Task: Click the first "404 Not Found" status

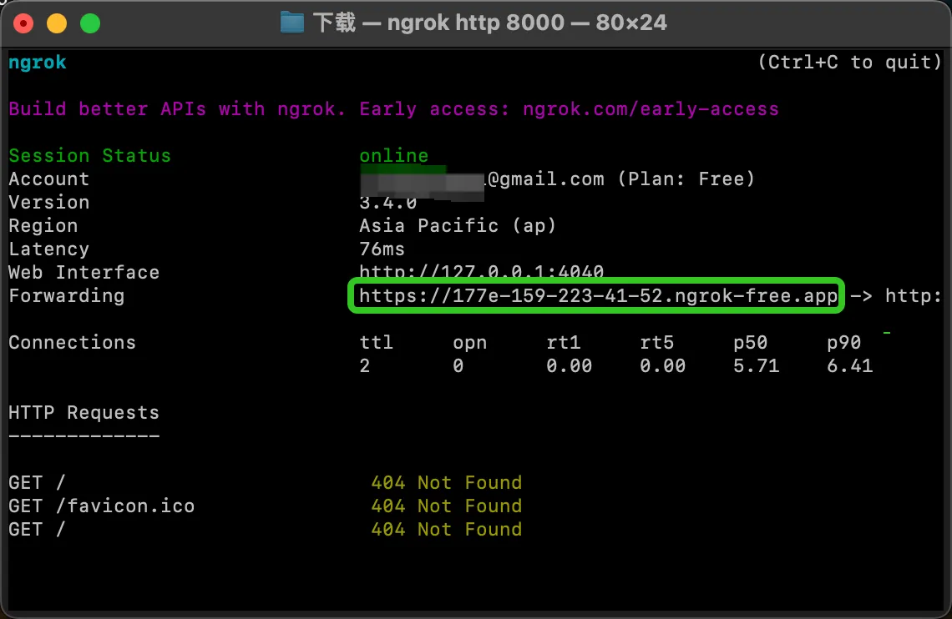Action: pyautogui.click(x=446, y=483)
